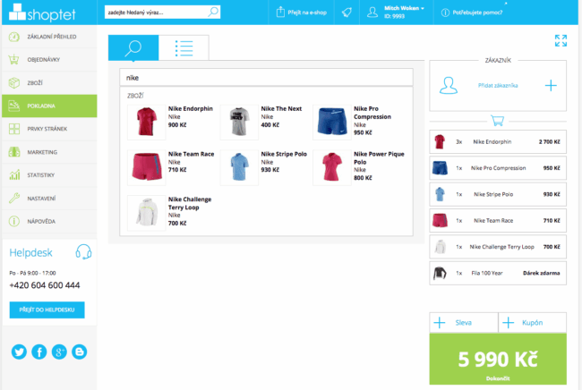Select Nike The Next product thumbnail
582x390 pixels.
click(x=239, y=122)
